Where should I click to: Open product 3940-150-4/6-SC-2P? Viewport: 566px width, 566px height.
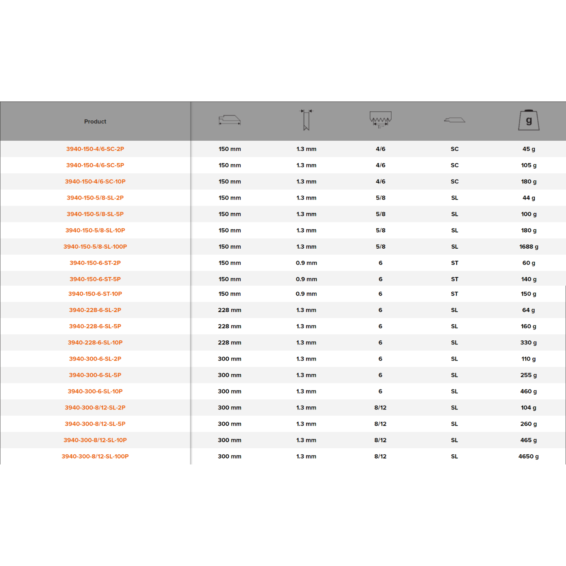pyautogui.click(x=95, y=149)
